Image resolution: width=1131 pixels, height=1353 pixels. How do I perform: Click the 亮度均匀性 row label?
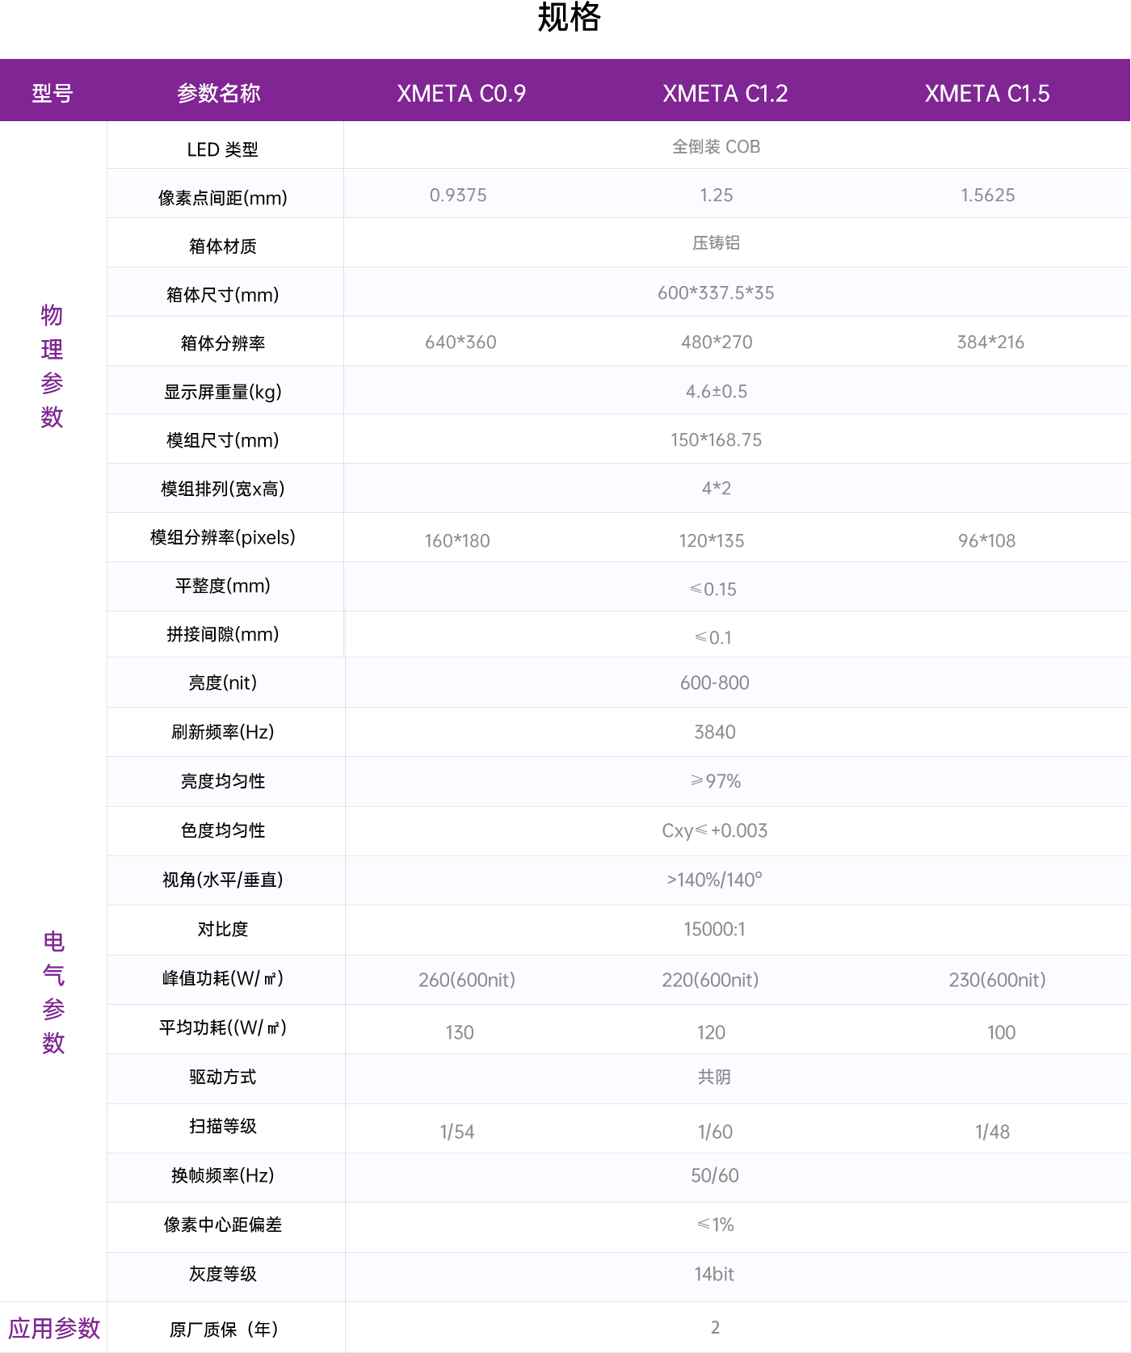coord(223,781)
